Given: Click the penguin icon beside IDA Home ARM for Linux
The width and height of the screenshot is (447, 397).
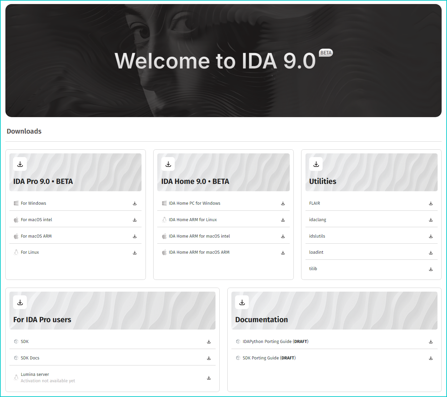Looking at the screenshot, I should point(164,220).
